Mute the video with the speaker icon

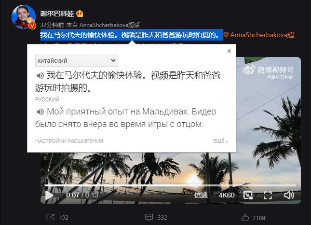click(289, 195)
